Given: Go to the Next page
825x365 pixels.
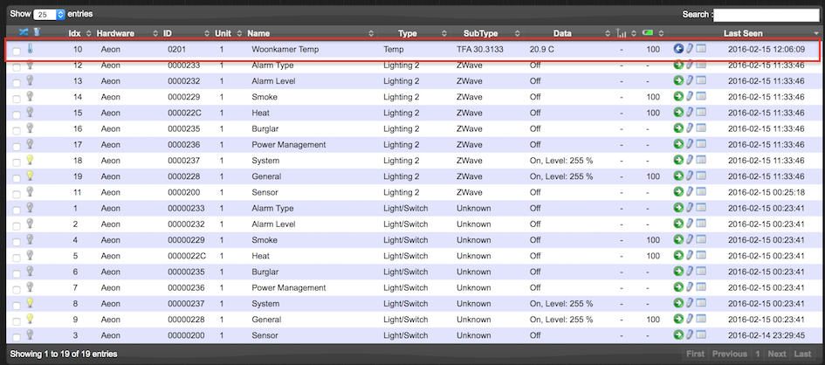Looking at the screenshot, I should point(777,354).
